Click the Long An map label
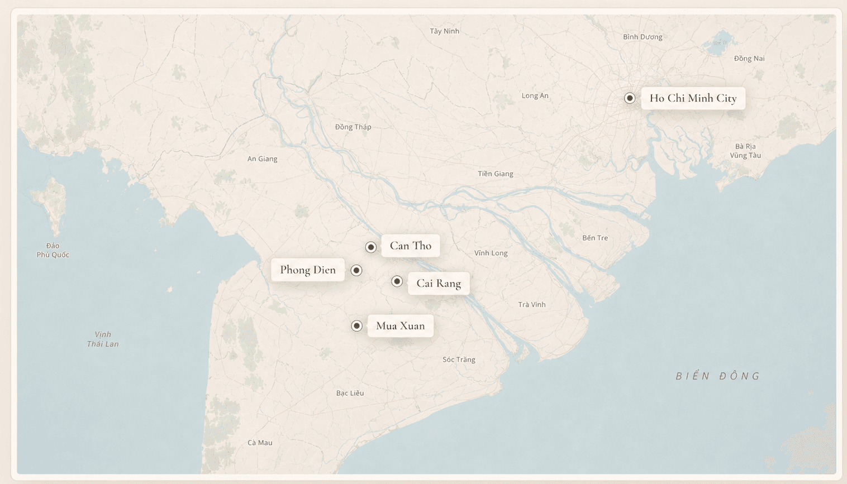 pyautogui.click(x=535, y=96)
